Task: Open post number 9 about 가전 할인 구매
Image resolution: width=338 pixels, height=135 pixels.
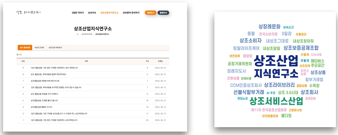Action: 54,68
